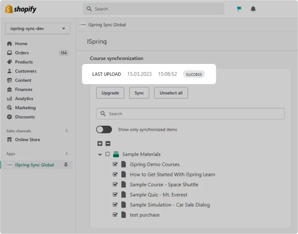Click the Sync button
Image resolution: width=298 pixels, height=234 pixels.
(139, 93)
